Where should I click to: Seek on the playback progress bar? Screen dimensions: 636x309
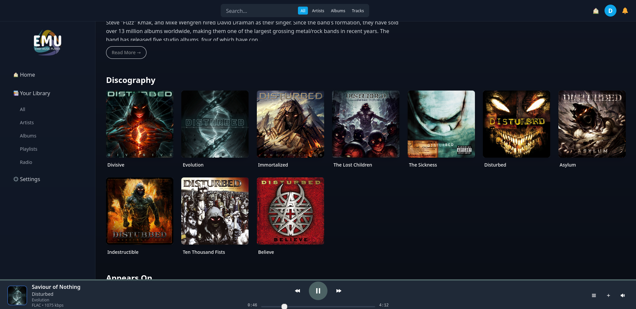coord(318,306)
